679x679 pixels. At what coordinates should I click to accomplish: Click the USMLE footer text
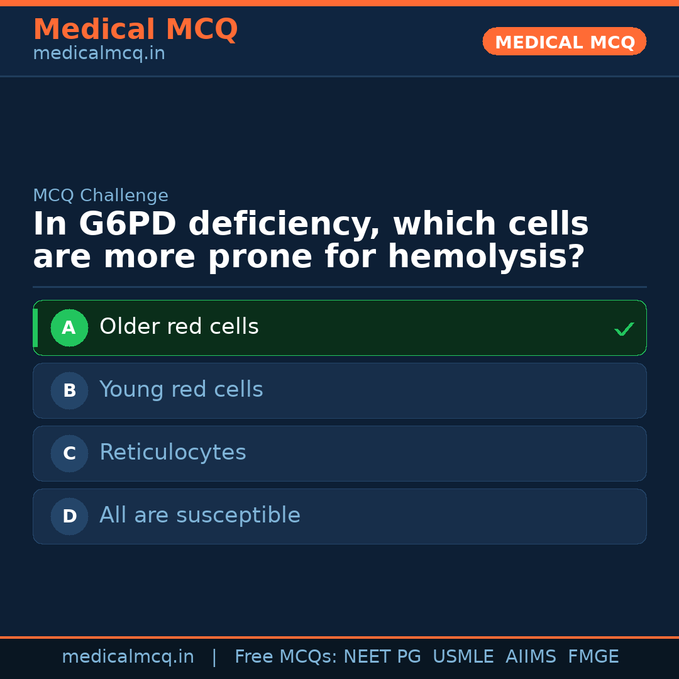[463, 657]
